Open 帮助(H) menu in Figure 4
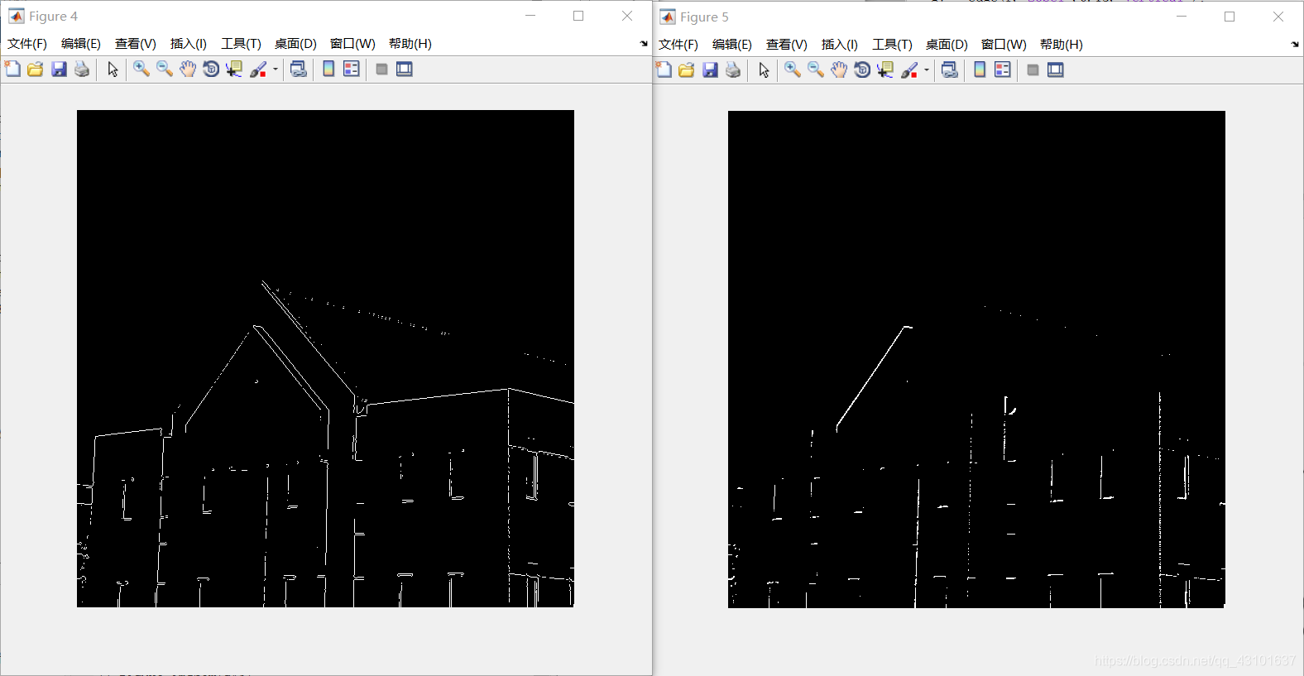The height and width of the screenshot is (676, 1304). tap(410, 44)
